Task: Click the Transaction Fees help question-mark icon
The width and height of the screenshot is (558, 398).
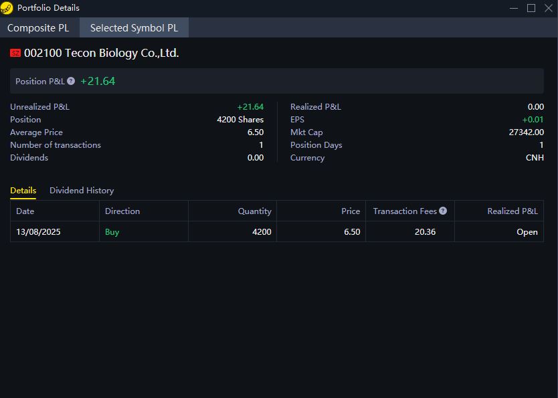Action: (x=443, y=211)
